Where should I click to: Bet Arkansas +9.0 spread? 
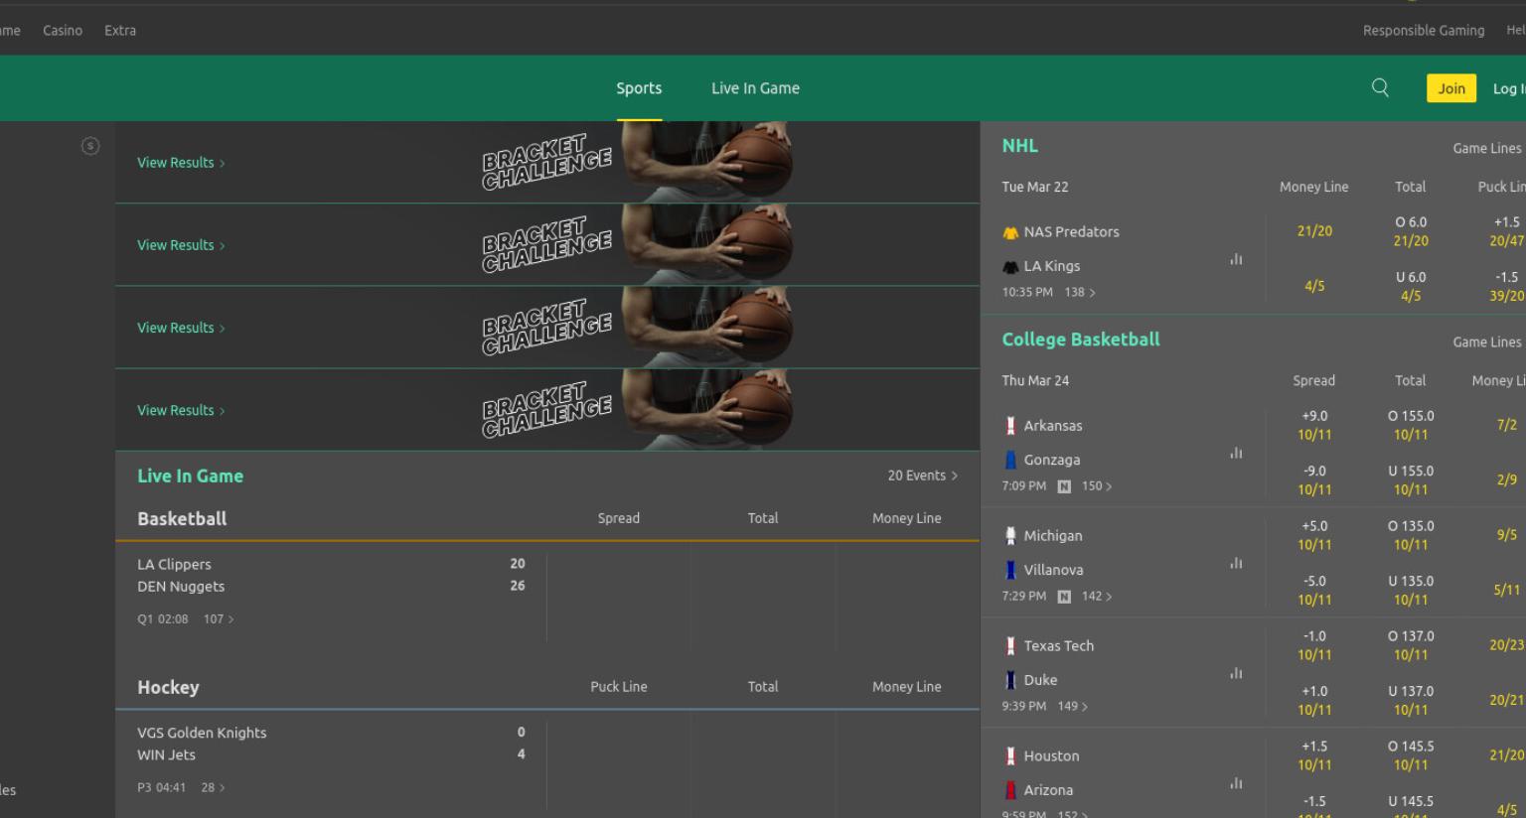(1314, 425)
